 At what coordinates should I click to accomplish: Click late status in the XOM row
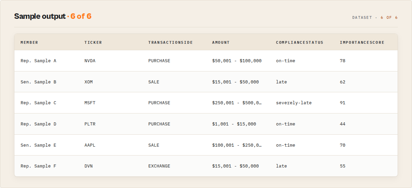pyautogui.click(x=282, y=82)
